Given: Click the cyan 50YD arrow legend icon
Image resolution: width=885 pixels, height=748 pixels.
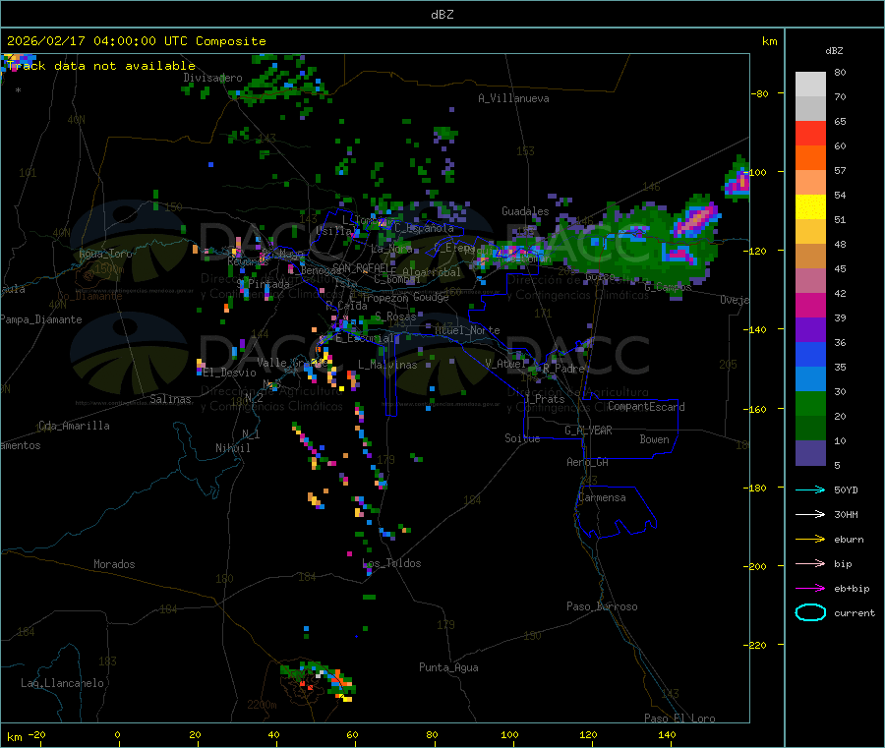Looking at the screenshot, I should coord(810,489).
